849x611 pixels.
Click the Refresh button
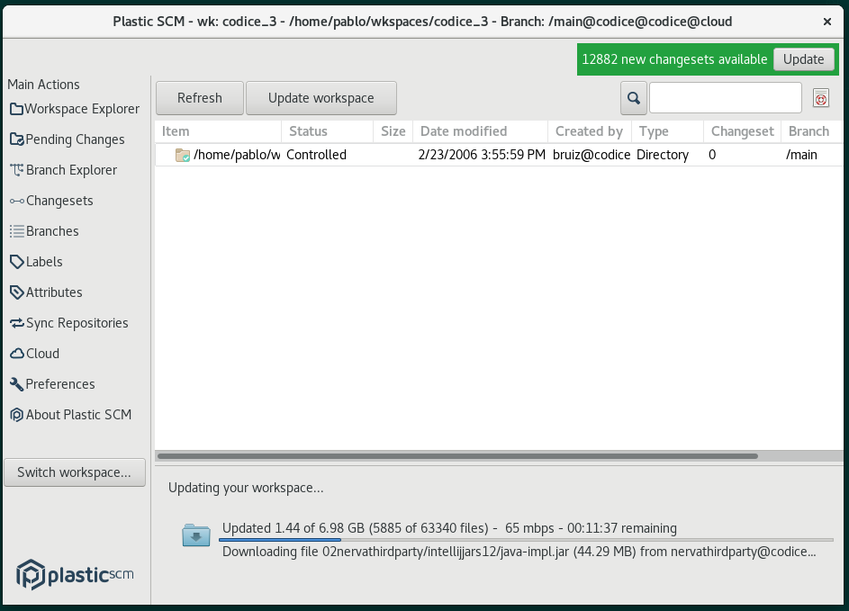pyautogui.click(x=199, y=97)
